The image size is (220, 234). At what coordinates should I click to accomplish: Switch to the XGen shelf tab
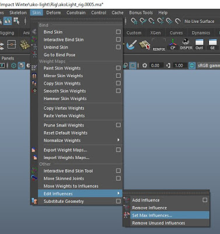[155, 33]
